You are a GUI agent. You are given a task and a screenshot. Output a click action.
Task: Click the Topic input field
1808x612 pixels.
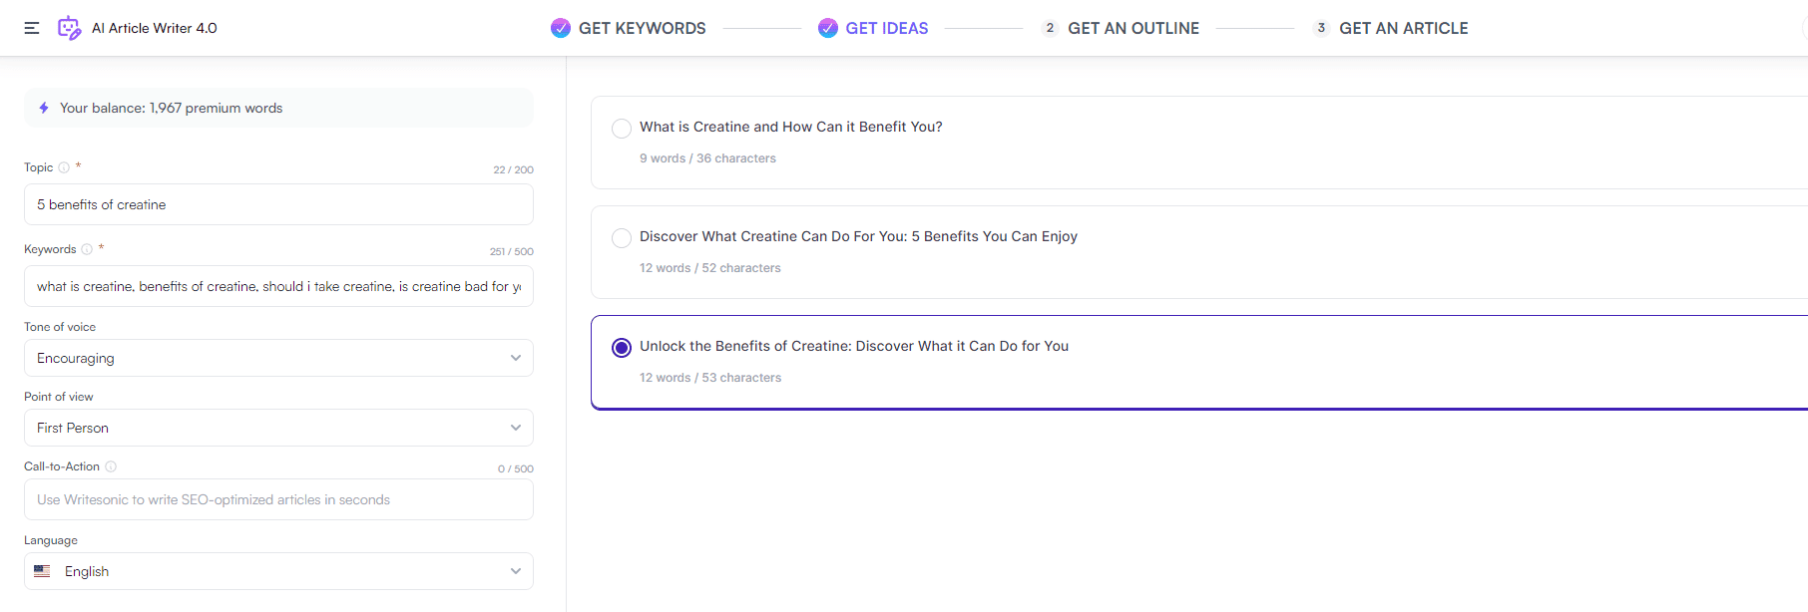(x=278, y=204)
